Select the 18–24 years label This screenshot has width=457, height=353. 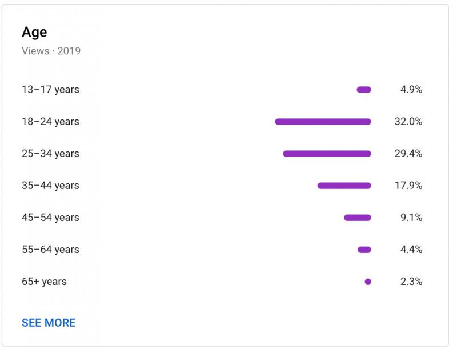click(50, 121)
